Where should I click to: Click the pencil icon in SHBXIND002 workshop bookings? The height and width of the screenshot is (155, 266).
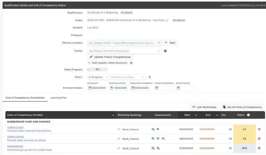coord(119,148)
